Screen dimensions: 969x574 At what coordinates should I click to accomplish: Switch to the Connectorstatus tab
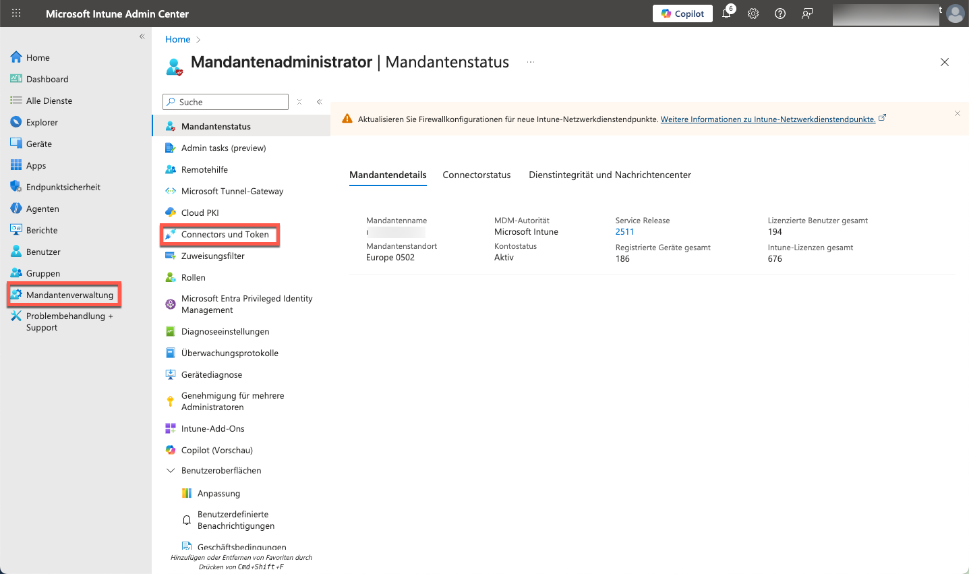pyautogui.click(x=476, y=175)
